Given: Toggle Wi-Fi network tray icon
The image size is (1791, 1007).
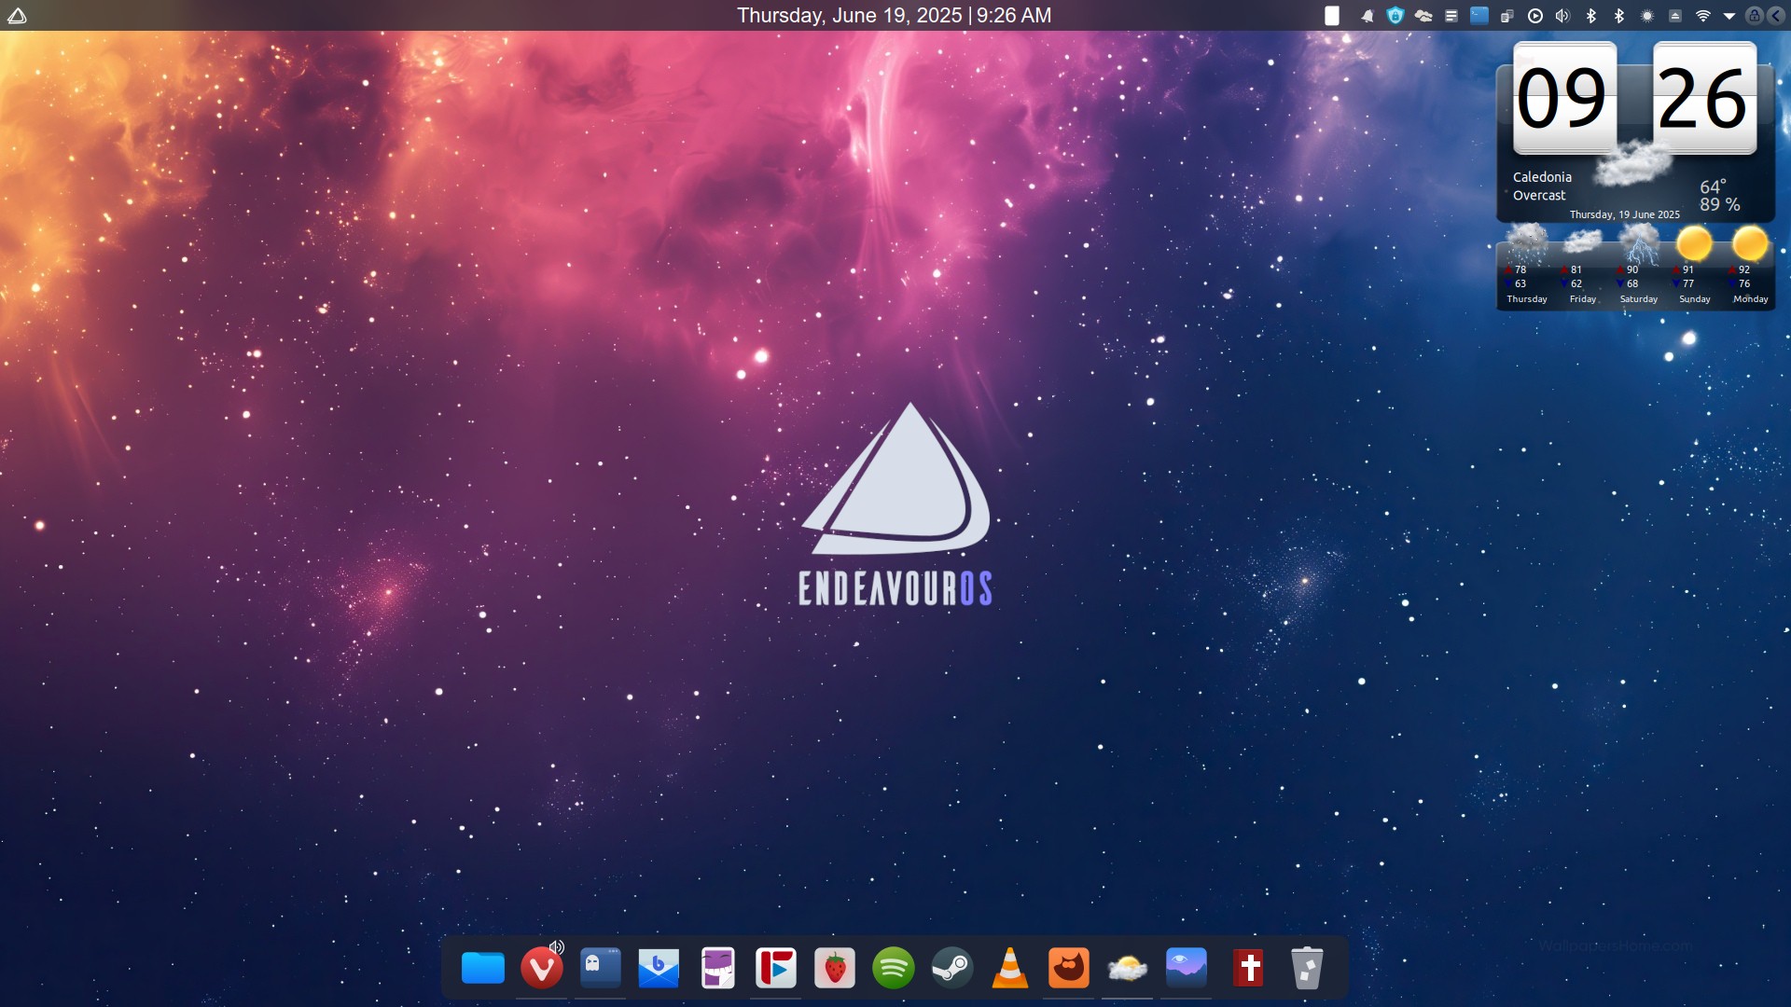Looking at the screenshot, I should pyautogui.click(x=1702, y=16).
